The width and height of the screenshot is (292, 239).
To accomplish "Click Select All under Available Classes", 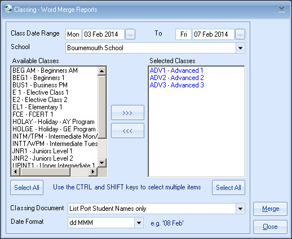I will pos(27,188).
